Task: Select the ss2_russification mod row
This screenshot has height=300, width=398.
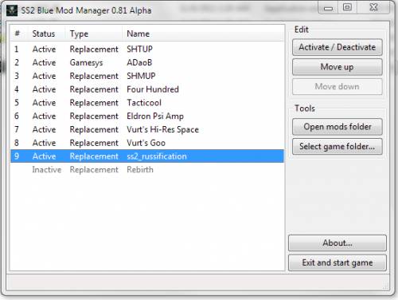Action: pyautogui.click(x=147, y=156)
